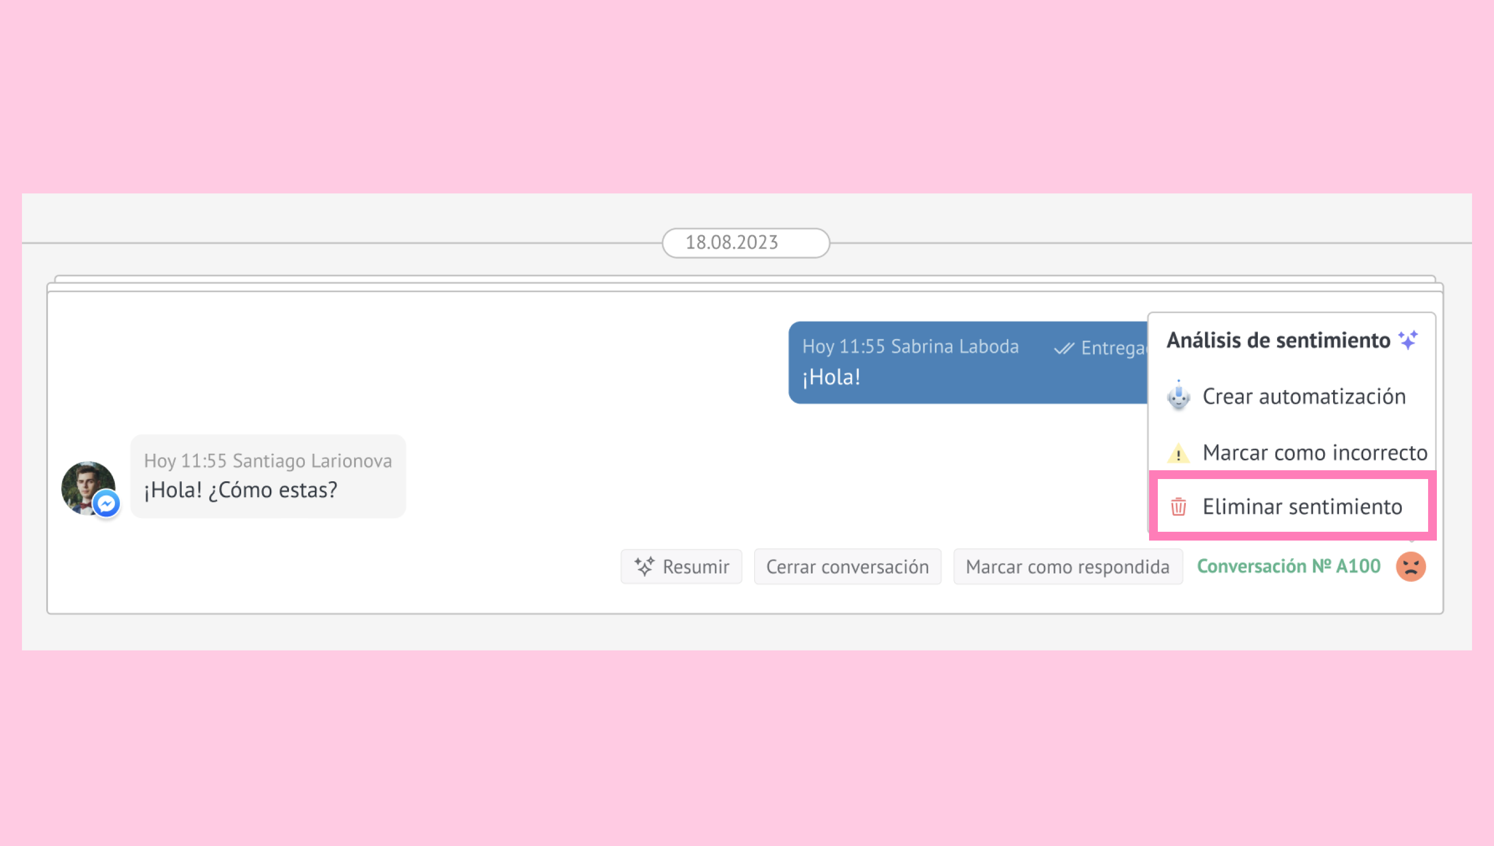This screenshot has width=1494, height=846.
Task: Click the trash icon beside Eliminar sentimiento
Action: pos(1178,507)
